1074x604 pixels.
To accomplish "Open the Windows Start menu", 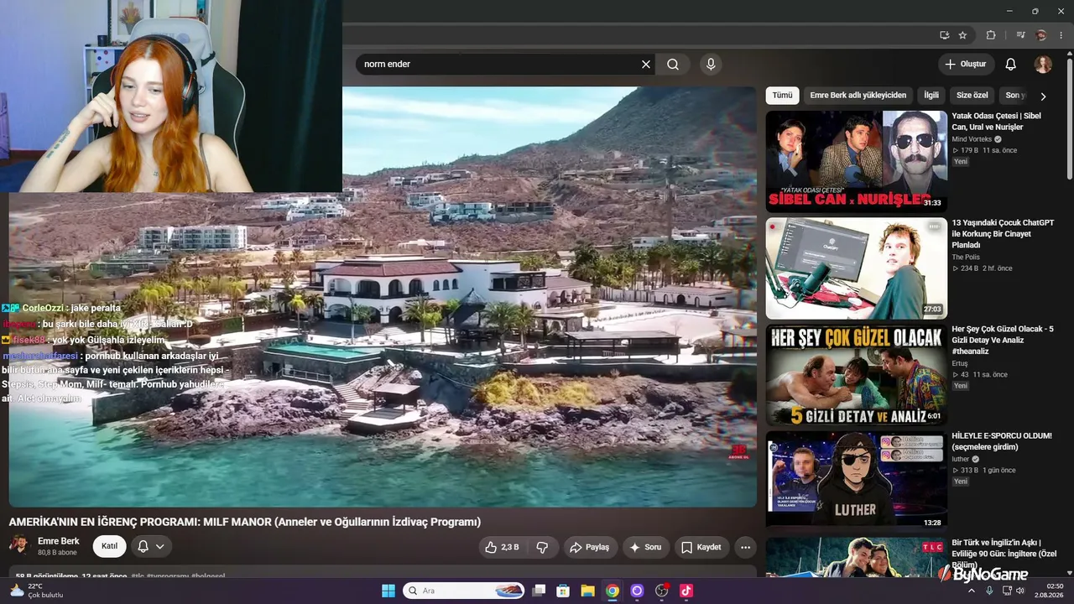I will (x=388, y=591).
